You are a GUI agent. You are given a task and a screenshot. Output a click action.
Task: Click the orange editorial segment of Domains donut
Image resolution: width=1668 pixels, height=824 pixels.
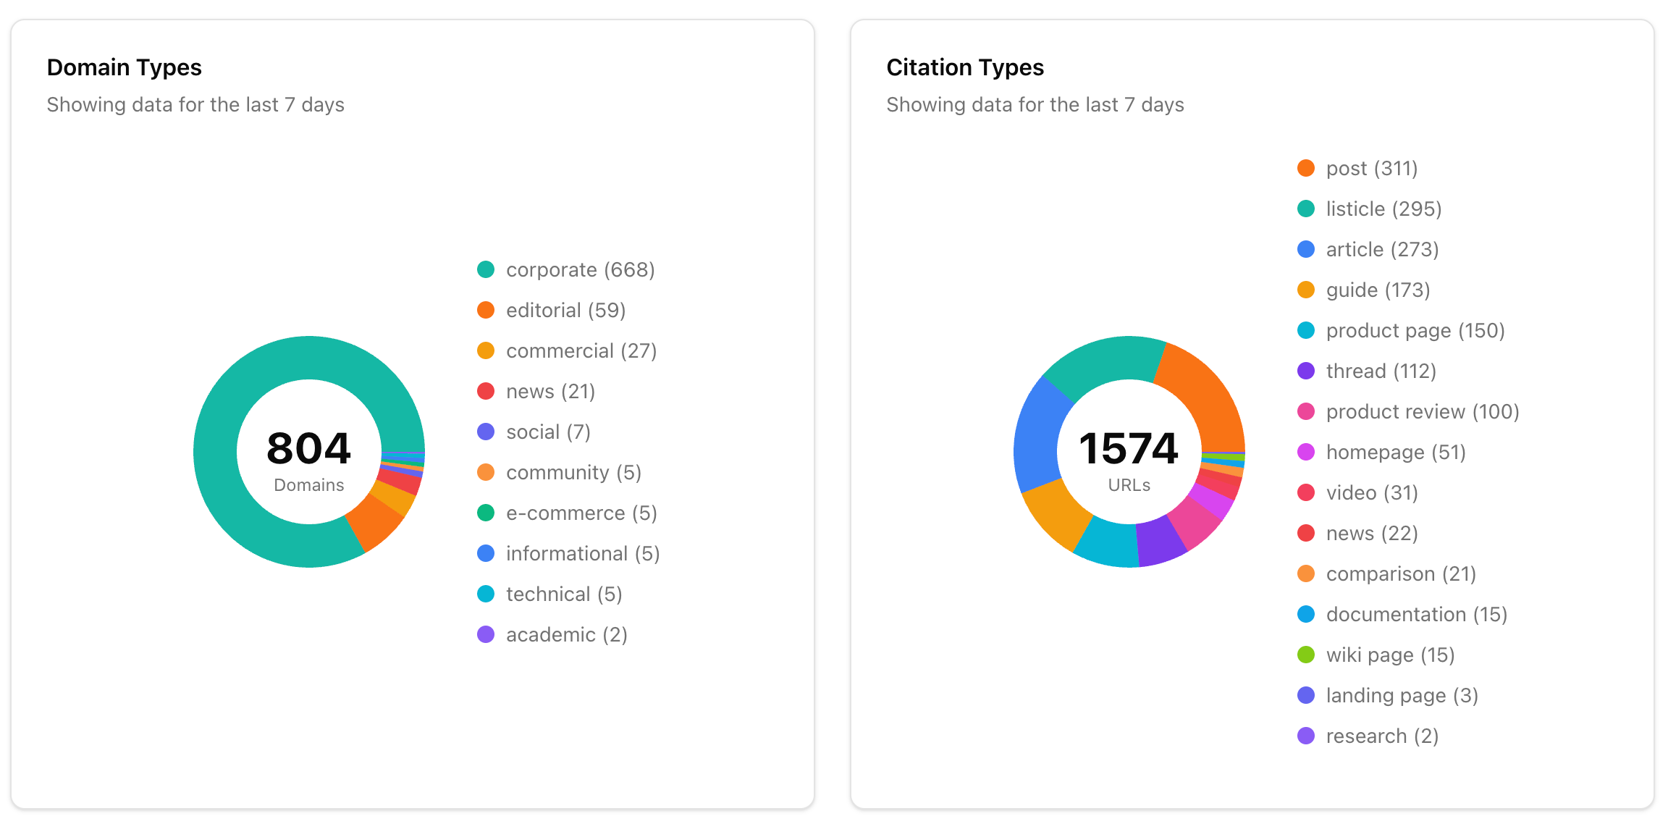point(374,521)
